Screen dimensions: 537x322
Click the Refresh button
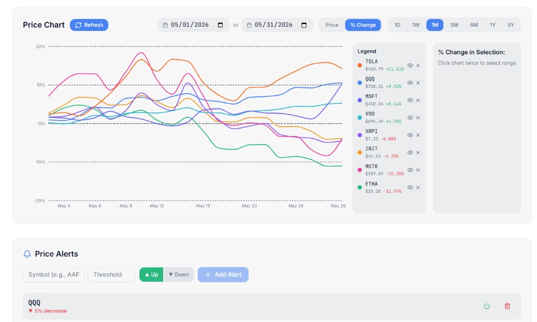(89, 25)
